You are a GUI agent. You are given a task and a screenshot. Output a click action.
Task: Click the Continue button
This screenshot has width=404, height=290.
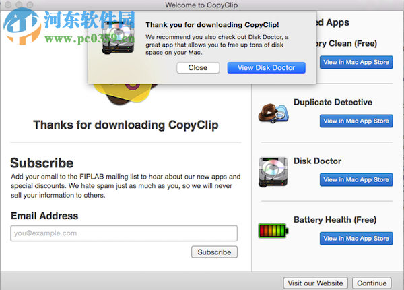click(372, 283)
